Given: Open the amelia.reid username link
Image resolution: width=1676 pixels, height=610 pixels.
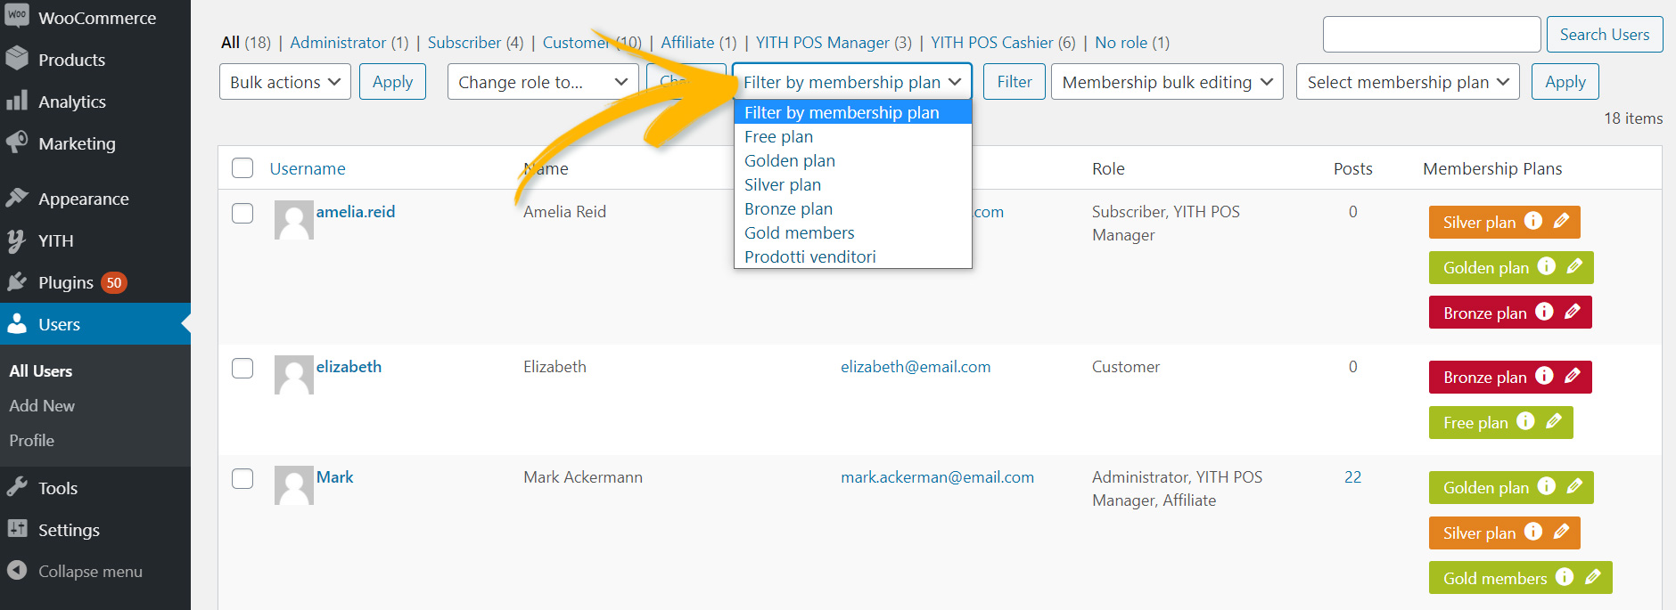Looking at the screenshot, I should (x=356, y=211).
